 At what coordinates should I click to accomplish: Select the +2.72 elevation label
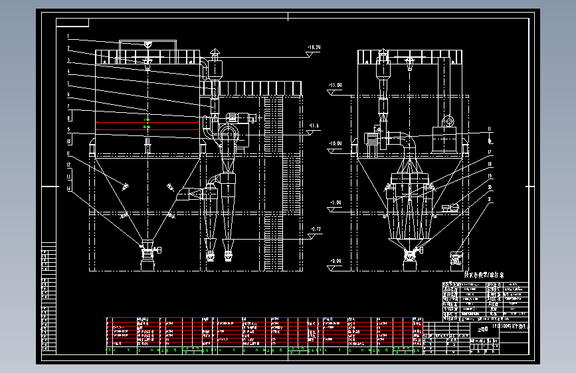tap(316, 229)
